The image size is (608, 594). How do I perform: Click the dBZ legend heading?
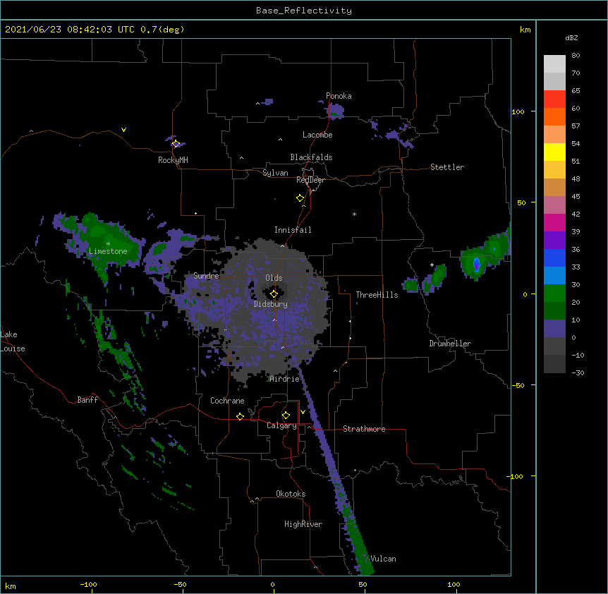[x=571, y=37]
